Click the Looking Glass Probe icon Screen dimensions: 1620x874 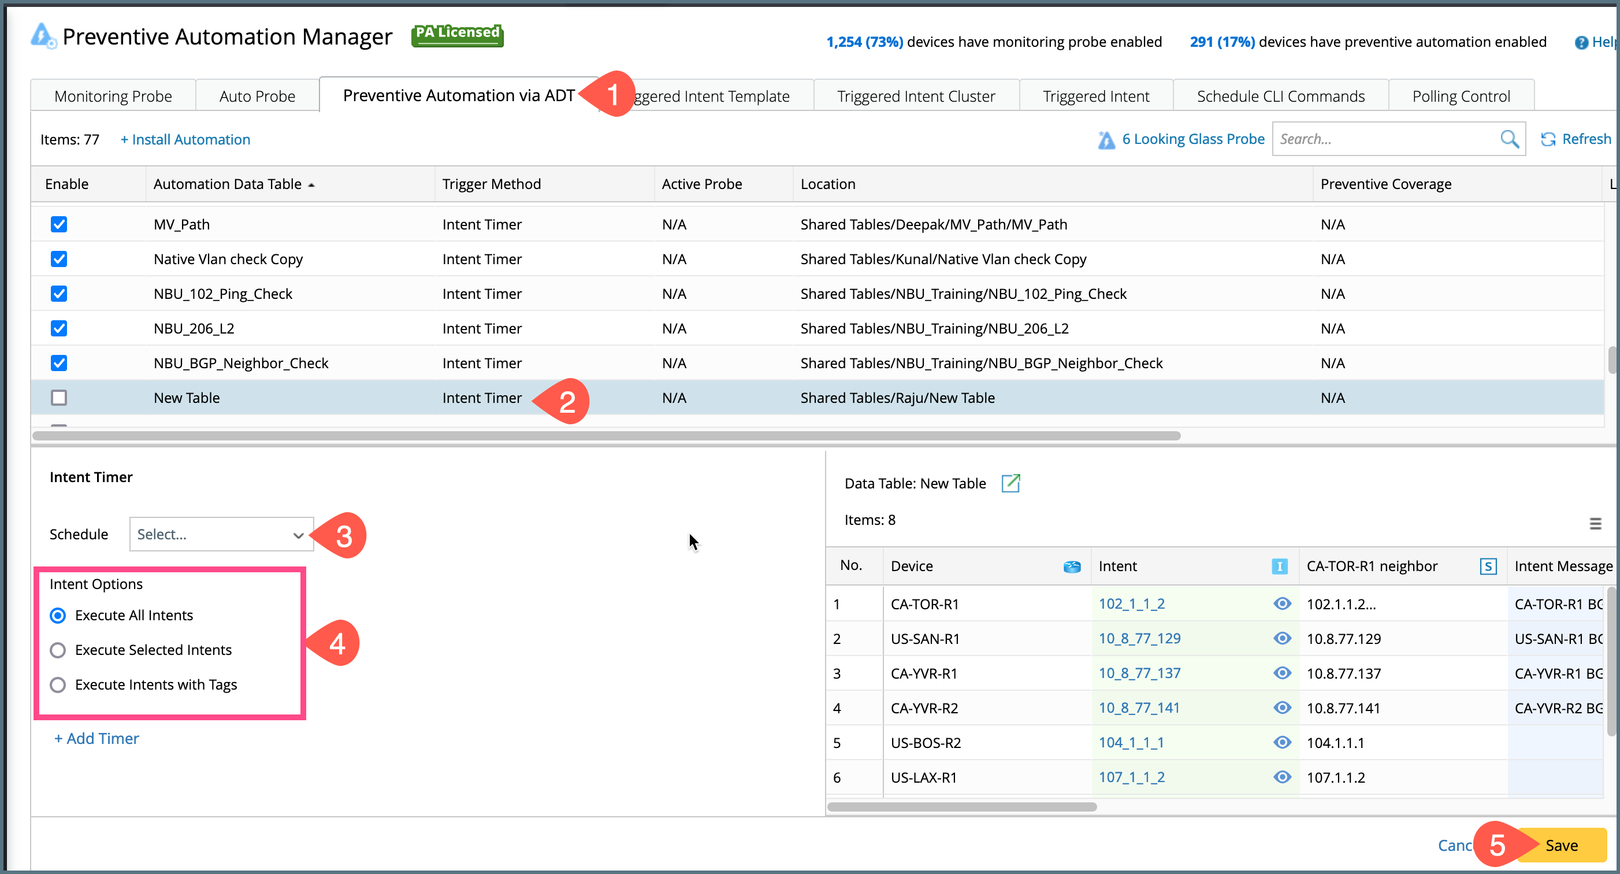1106,140
